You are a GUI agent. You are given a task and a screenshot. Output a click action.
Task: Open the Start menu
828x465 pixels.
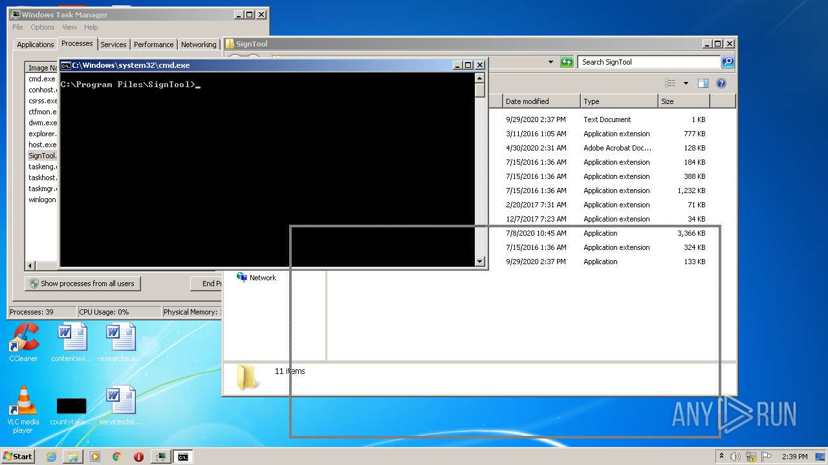pyautogui.click(x=17, y=456)
